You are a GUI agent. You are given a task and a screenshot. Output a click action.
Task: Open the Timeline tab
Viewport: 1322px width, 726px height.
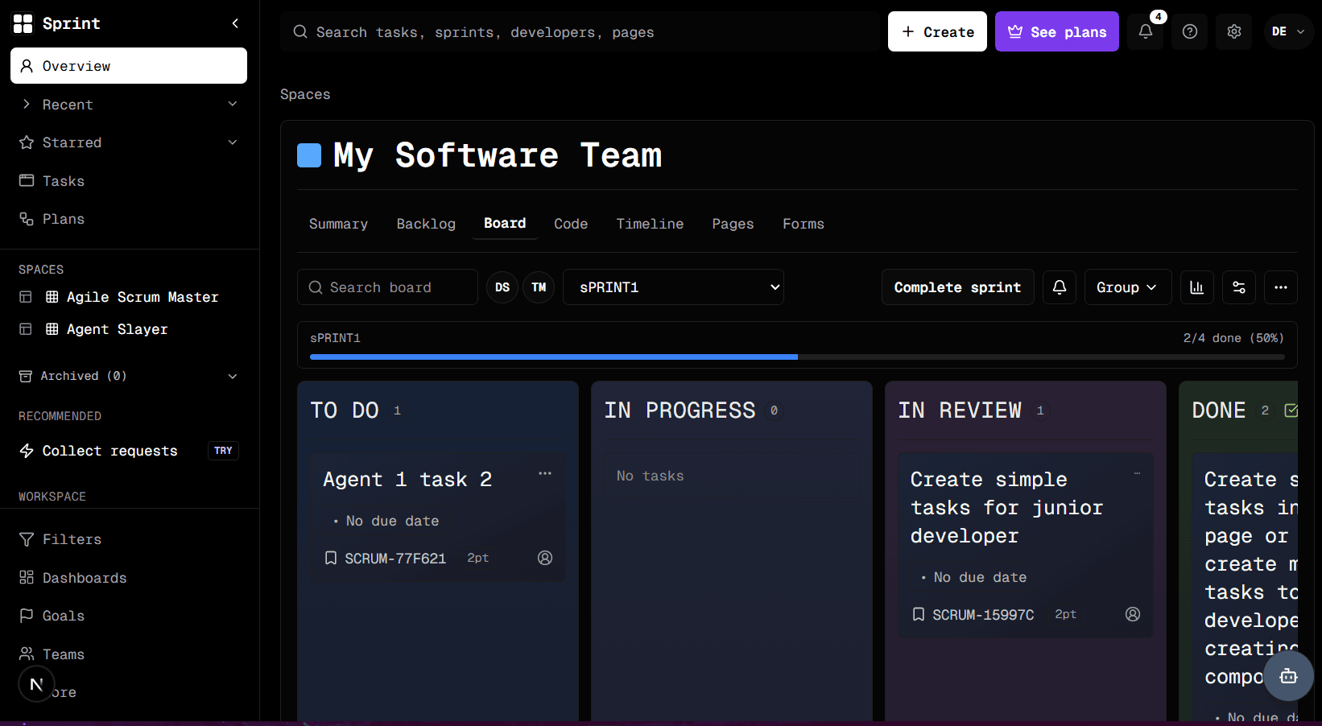[650, 224]
